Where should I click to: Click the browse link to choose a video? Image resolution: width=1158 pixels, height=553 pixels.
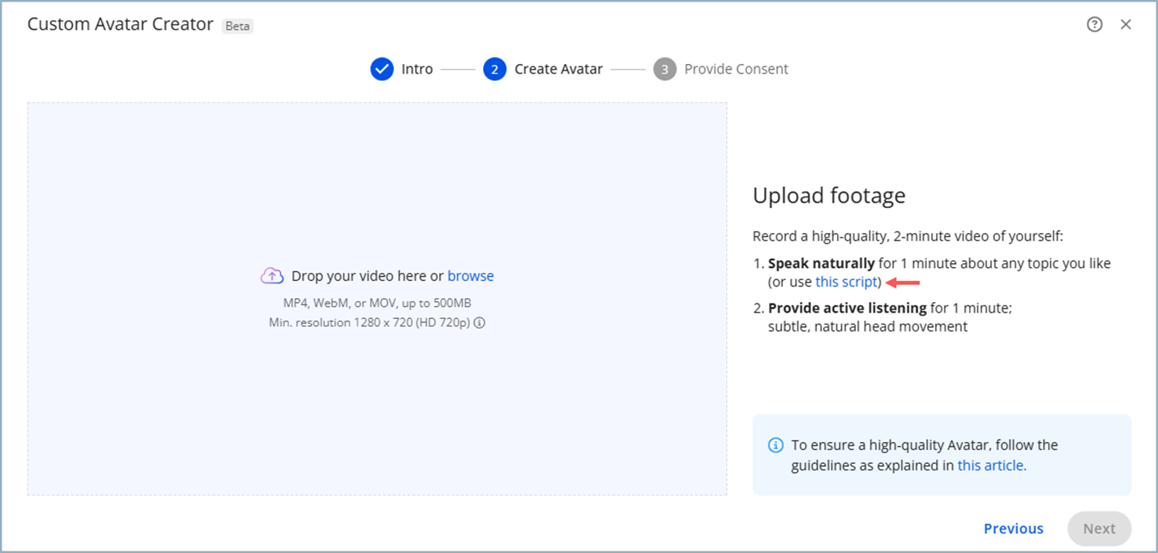click(470, 276)
